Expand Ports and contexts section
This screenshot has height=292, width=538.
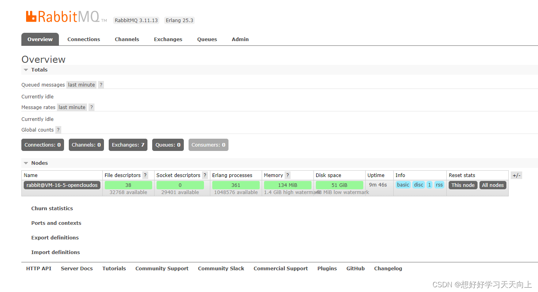[56, 223]
